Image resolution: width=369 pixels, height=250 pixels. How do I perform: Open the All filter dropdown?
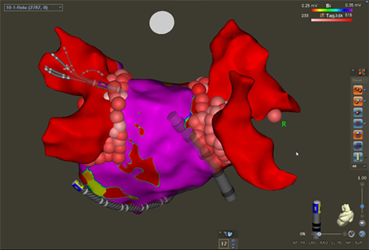359,166
